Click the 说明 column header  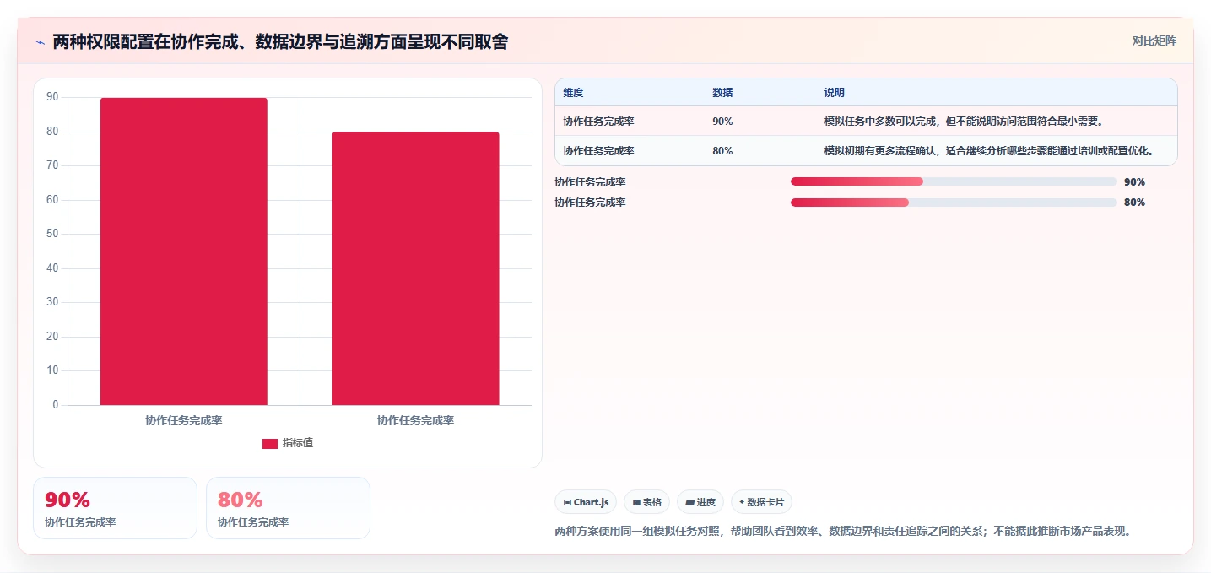[835, 93]
